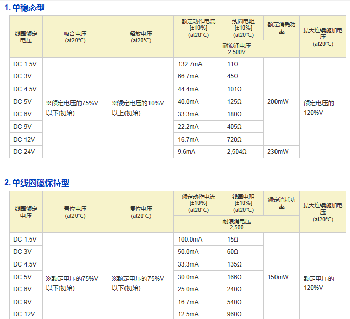Click the 66.7mA current cell
Image resolution: width=350 pixels, height=319 pixels.
[x=187, y=76]
